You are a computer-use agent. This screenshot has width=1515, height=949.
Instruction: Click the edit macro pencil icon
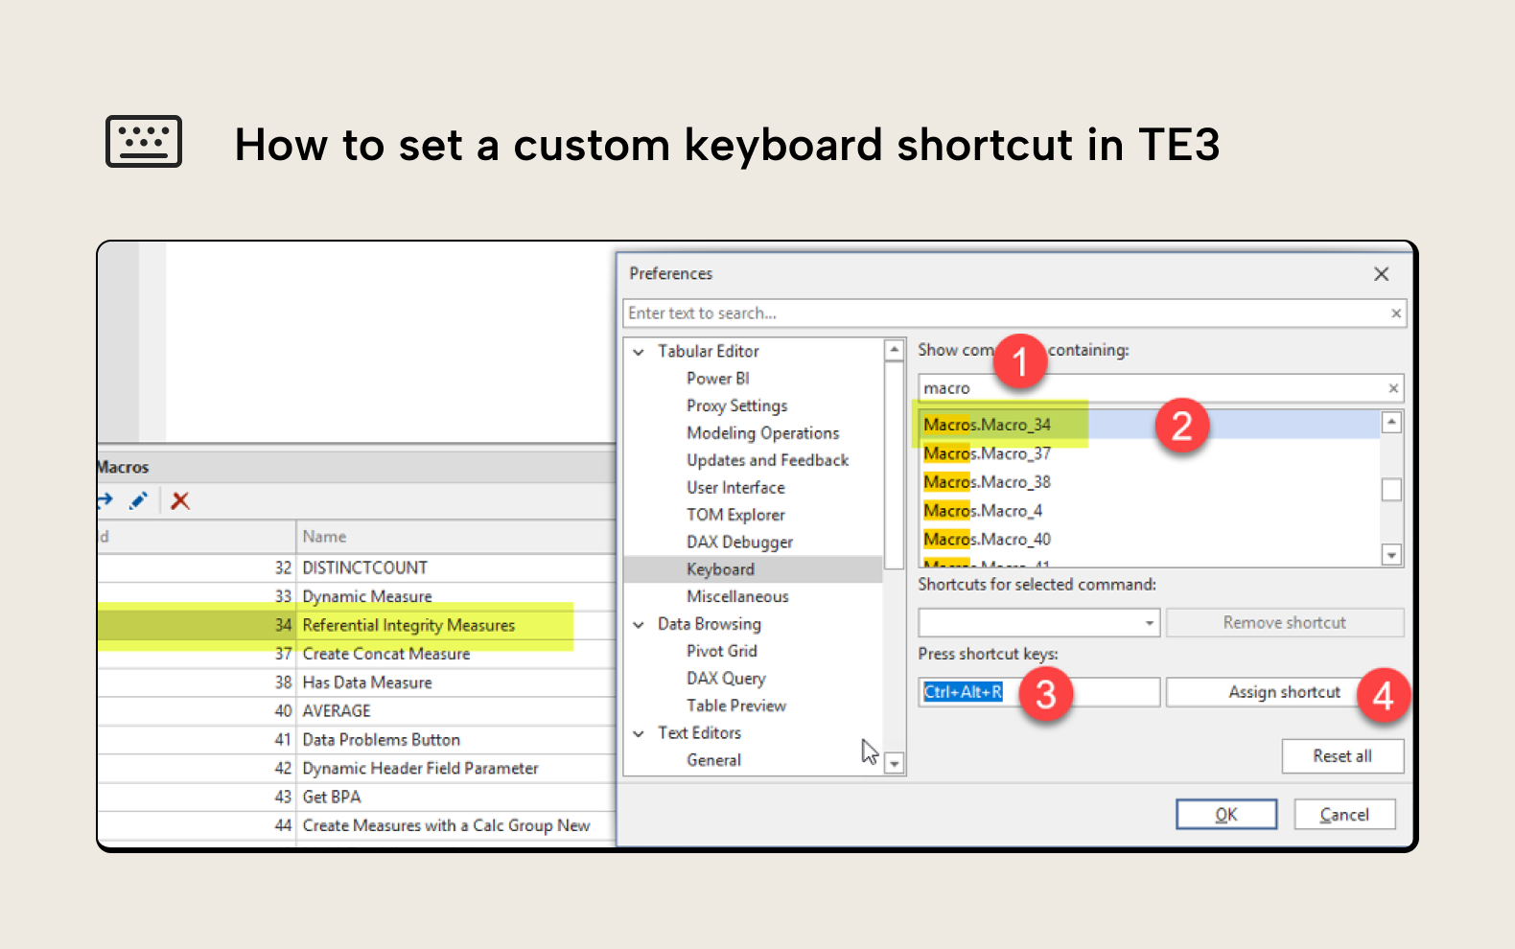click(138, 500)
